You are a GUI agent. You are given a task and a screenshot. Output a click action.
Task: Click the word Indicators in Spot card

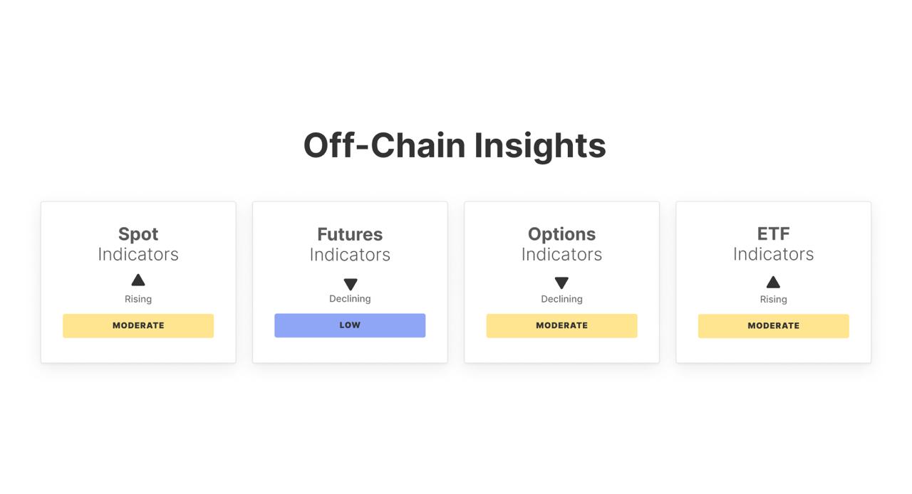click(x=138, y=254)
